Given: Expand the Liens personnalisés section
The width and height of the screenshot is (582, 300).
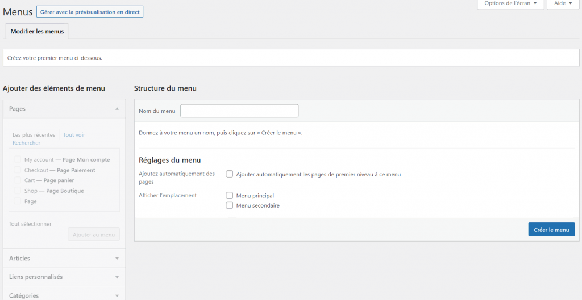Looking at the screenshot, I should 117,277.
